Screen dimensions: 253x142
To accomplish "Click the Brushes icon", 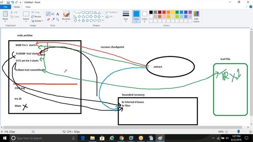I will pos(66,14).
